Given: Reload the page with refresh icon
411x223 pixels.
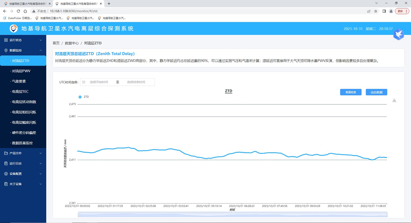Looking at the screenshot, I should (x=18, y=11).
